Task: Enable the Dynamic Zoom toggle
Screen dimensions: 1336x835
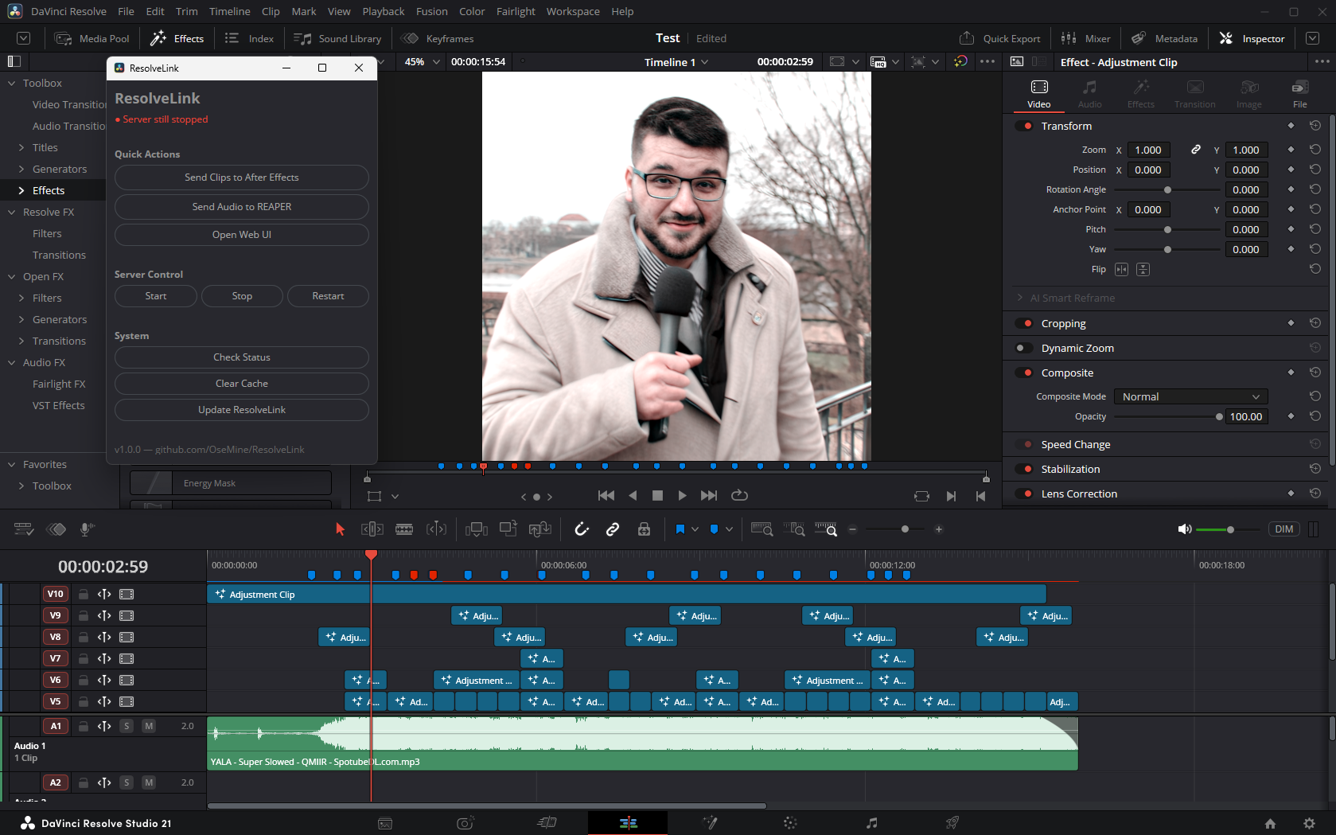Action: (x=1025, y=348)
